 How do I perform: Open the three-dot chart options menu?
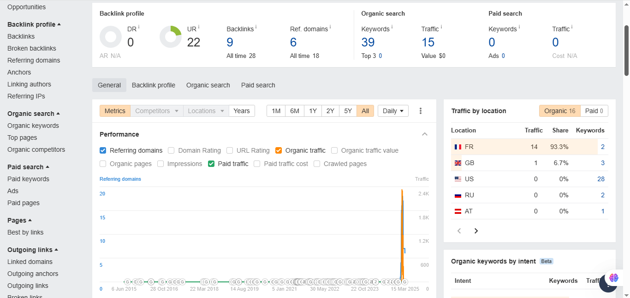421,111
